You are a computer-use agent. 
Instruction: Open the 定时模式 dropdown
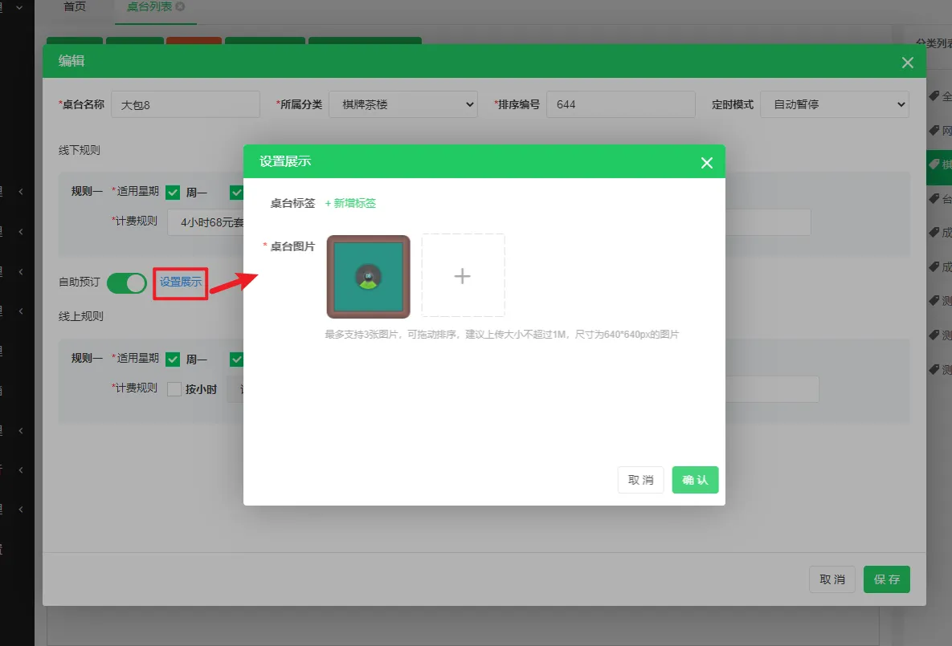point(834,104)
